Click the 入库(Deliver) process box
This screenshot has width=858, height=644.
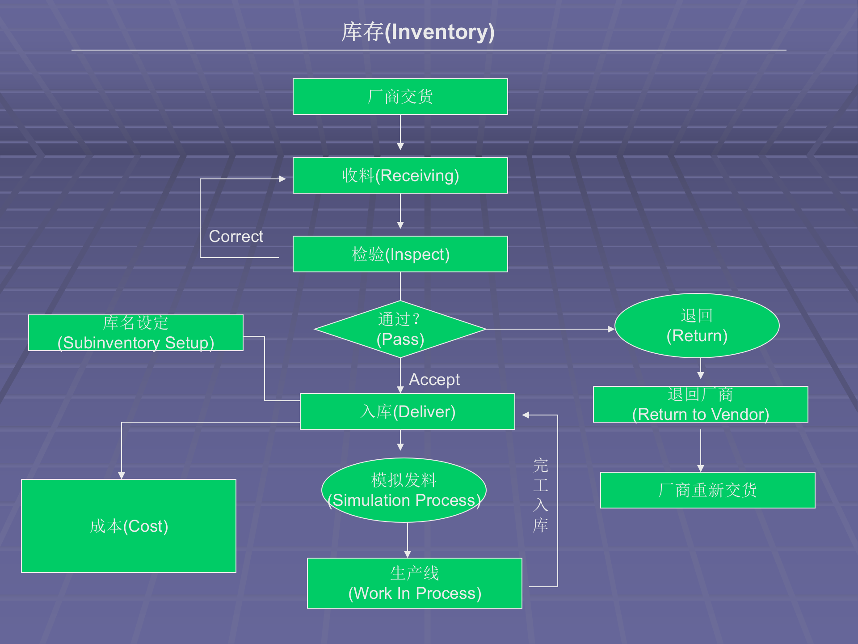pos(407,411)
